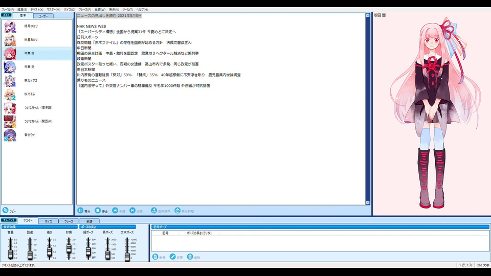Open the マスター(M) menu
Screen dimensions: 491x276
[54, 10]
